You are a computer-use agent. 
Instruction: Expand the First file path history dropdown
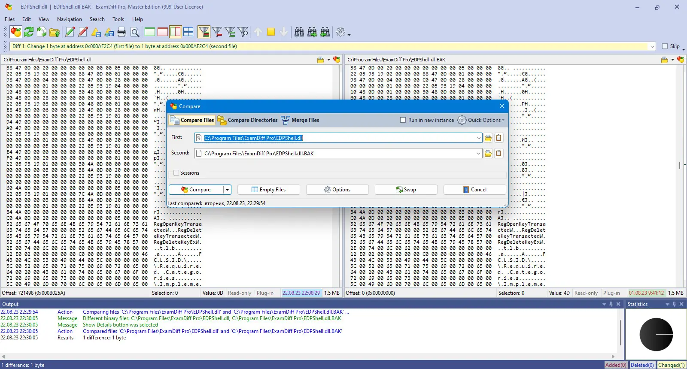478,138
